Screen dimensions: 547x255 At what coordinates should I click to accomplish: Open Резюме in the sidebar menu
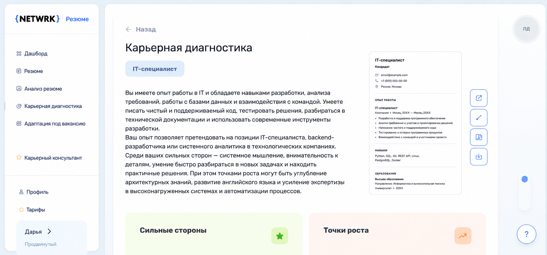[x=34, y=71]
